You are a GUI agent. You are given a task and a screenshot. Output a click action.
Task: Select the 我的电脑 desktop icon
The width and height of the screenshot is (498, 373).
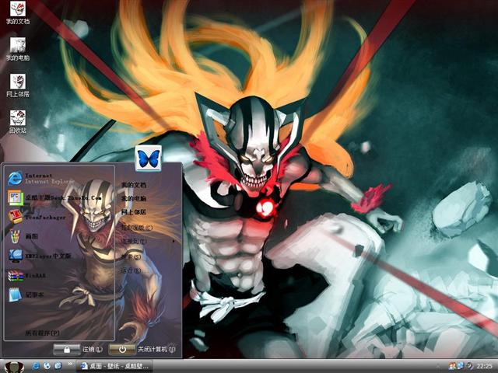pos(18,49)
